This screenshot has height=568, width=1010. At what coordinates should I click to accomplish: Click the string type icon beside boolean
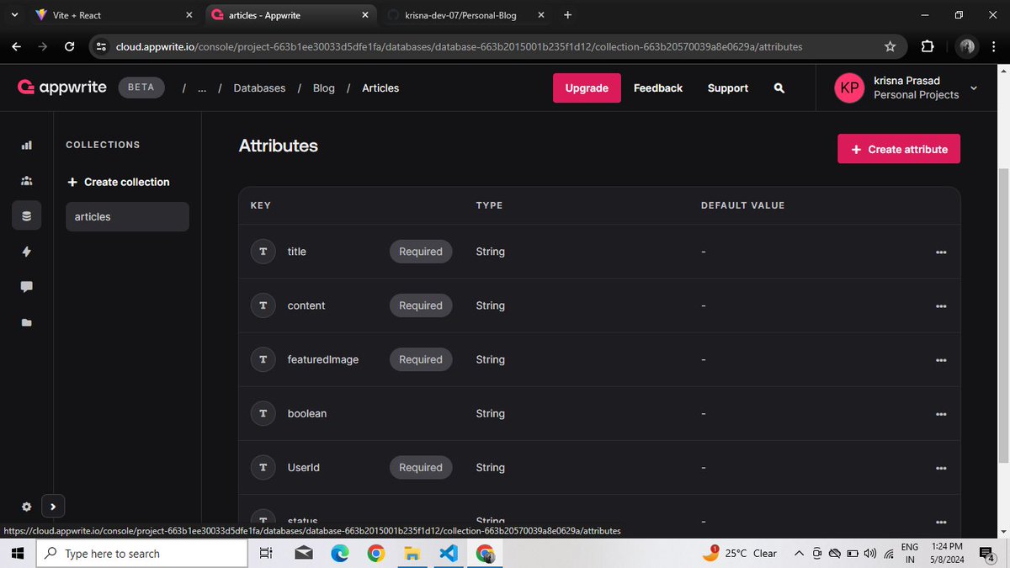tap(263, 413)
